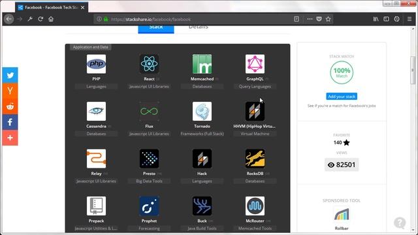Screen dimensions: 418x235
Task: Click the Add your stack button
Action: (342, 97)
